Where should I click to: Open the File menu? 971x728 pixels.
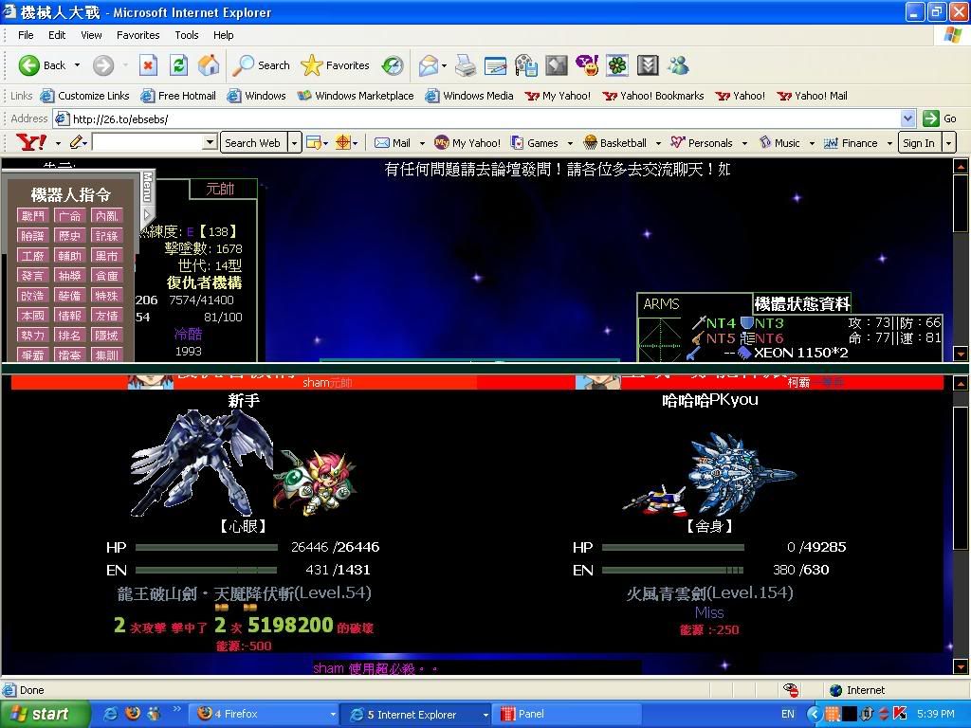(x=26, y=35)
